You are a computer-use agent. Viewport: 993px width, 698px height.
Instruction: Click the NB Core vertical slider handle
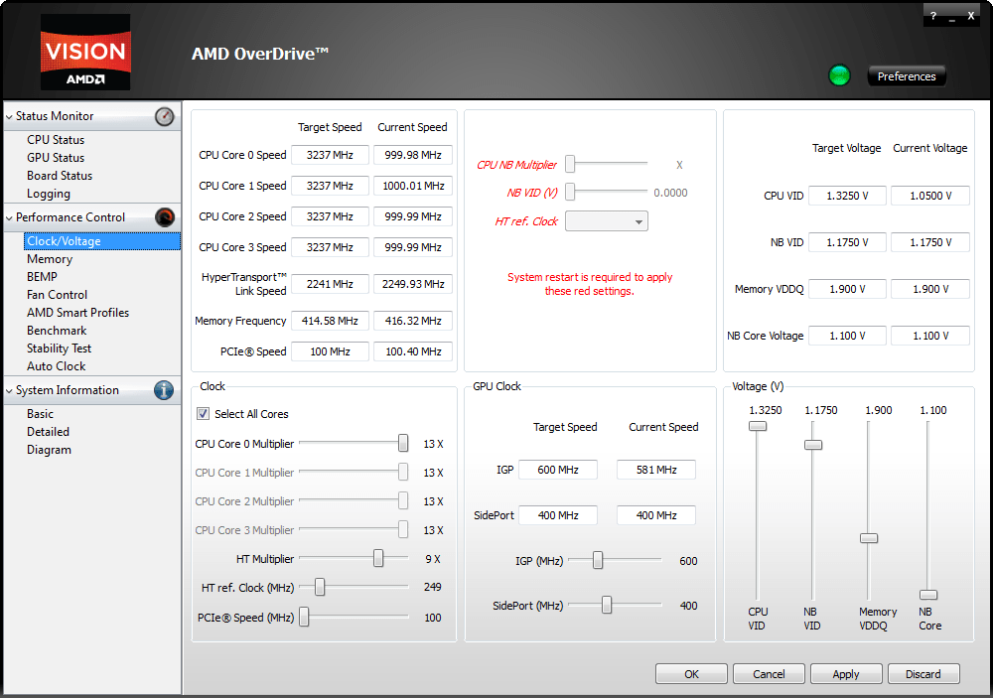(928, 595)
